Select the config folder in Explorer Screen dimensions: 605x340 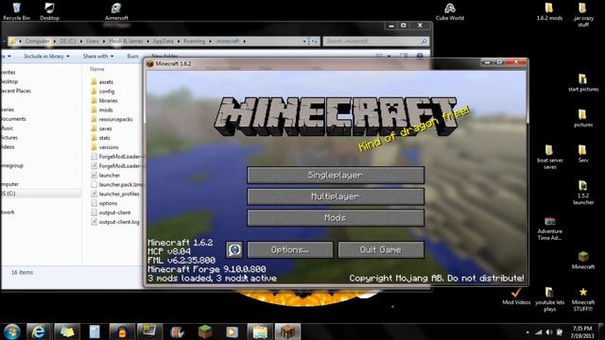(103, 92)
